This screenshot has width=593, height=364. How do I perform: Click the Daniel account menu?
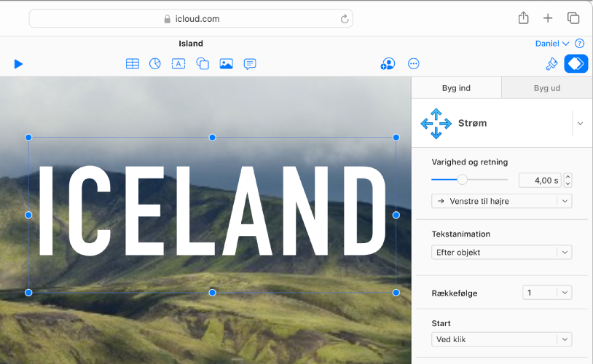[551, 44]
